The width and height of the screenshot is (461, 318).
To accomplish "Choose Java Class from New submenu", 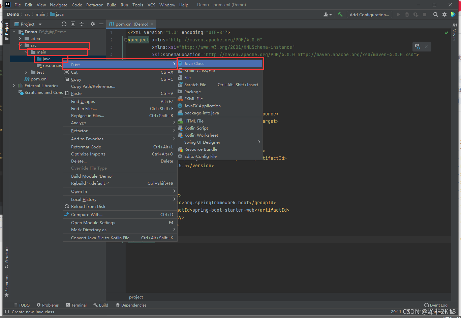I will pos(220,63).
